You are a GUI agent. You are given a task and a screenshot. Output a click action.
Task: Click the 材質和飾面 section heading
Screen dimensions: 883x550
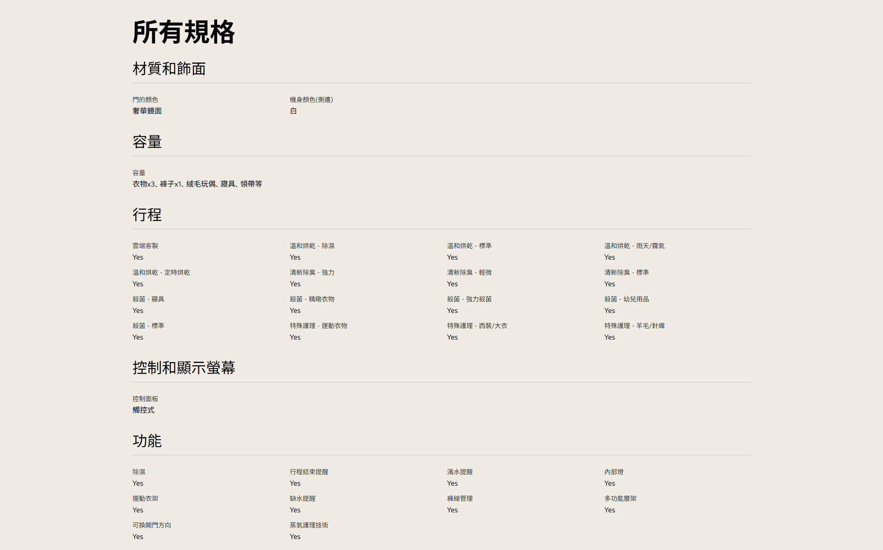(169, 69)
